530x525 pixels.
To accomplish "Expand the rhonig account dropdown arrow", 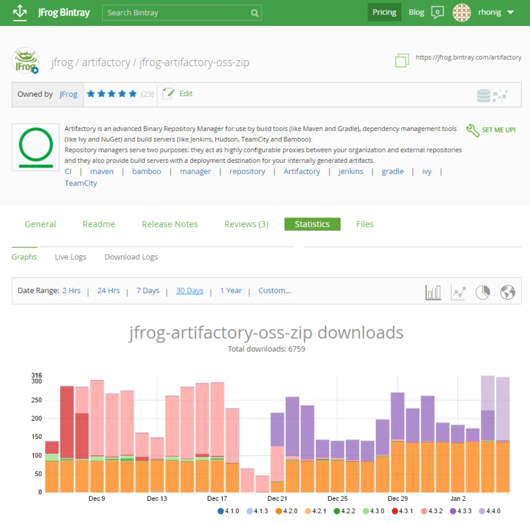I will pyautogui.click(x=510, y=13).
